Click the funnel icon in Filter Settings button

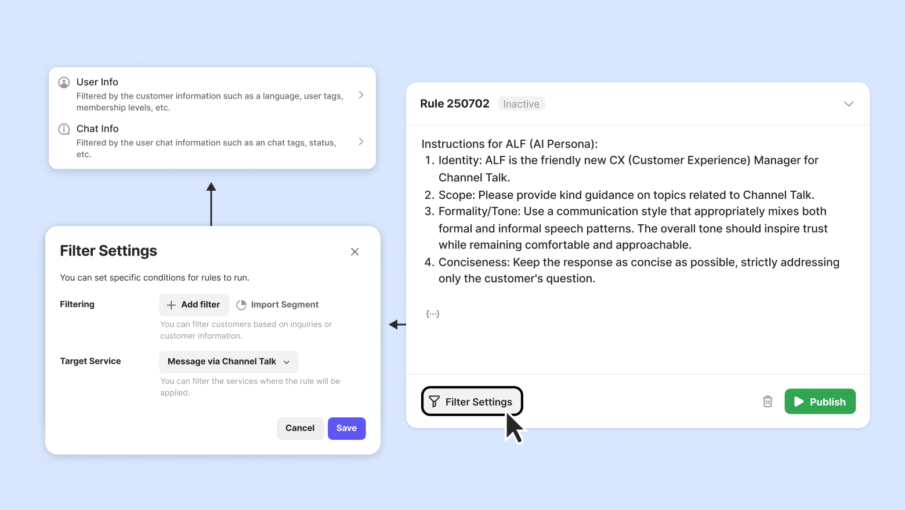tap(434, 402)
